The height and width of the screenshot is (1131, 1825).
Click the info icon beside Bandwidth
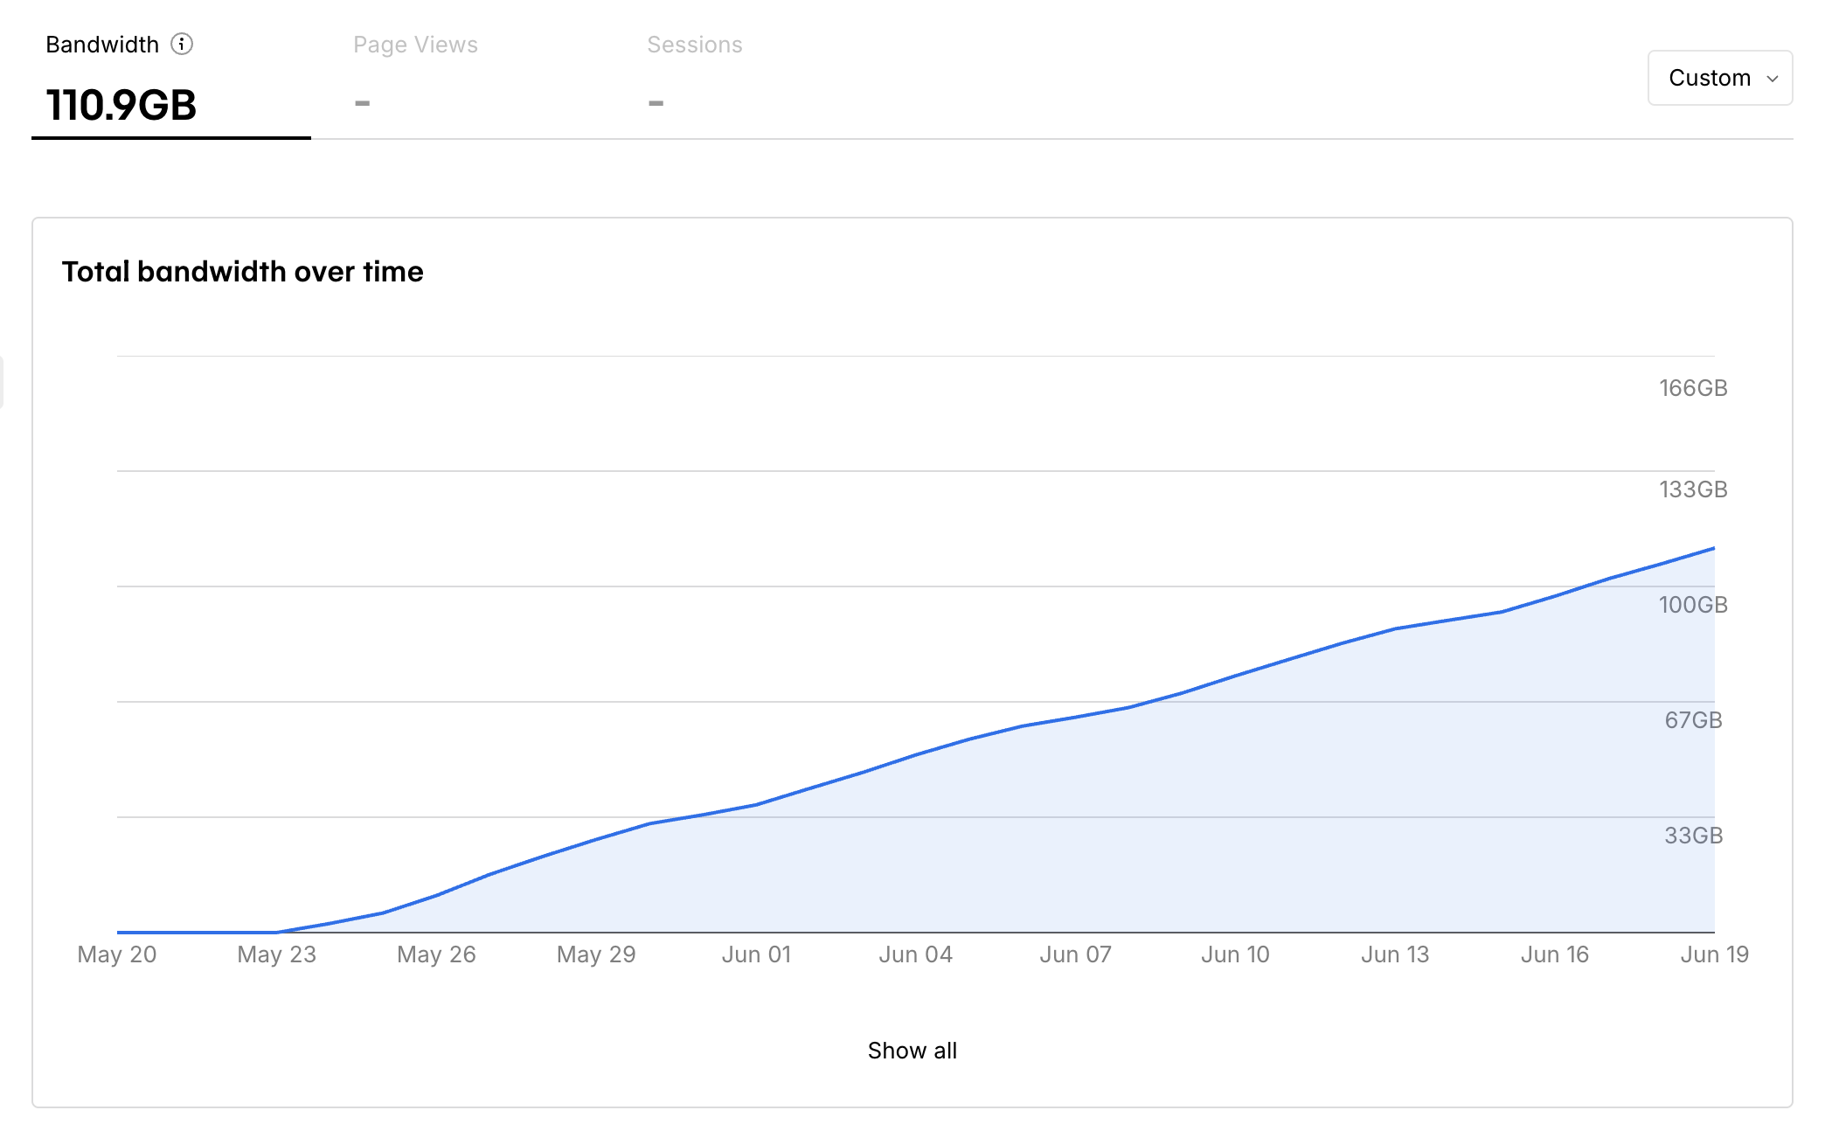click(x=182, y=44)
